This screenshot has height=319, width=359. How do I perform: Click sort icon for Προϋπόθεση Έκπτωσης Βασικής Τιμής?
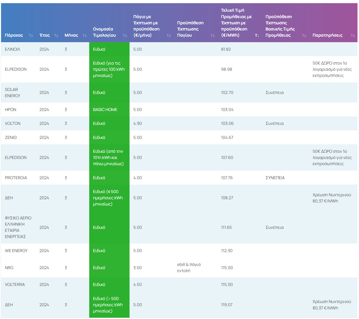pos(304,36)
